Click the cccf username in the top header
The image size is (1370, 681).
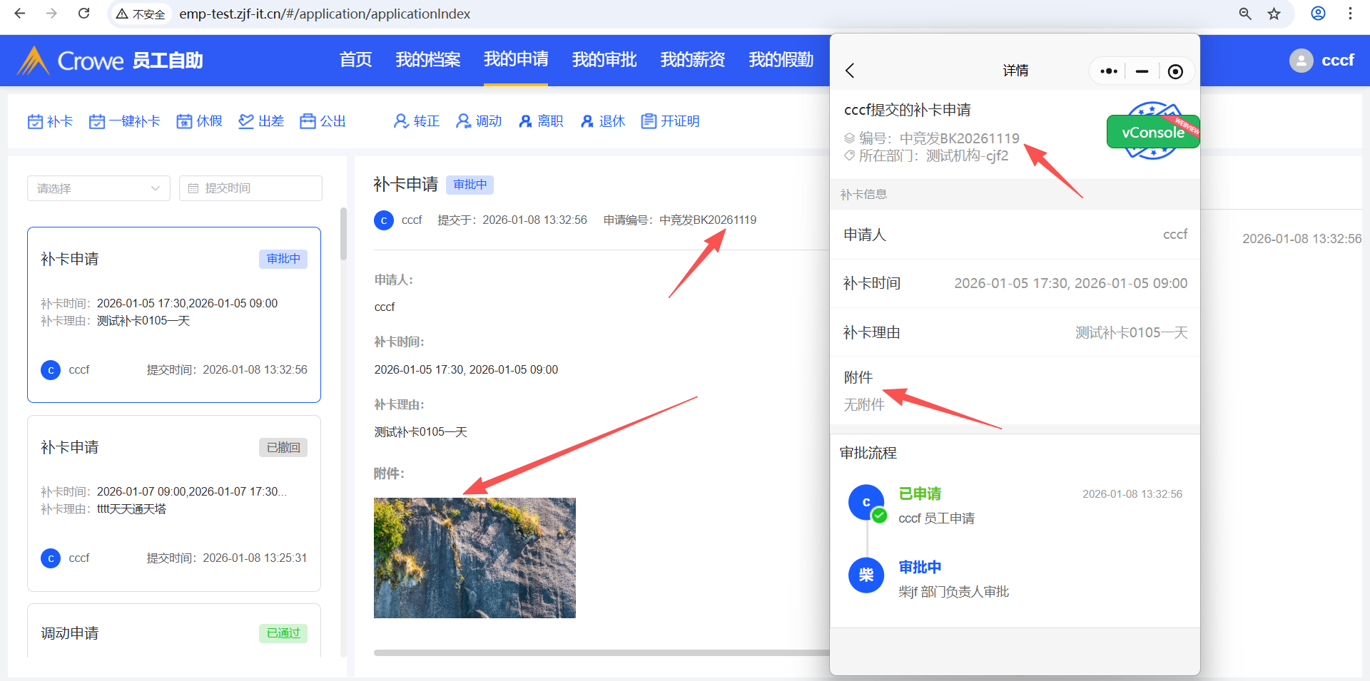click(1338, 61)
